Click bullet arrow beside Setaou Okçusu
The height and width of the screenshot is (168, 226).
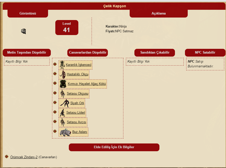pos(55,93)
